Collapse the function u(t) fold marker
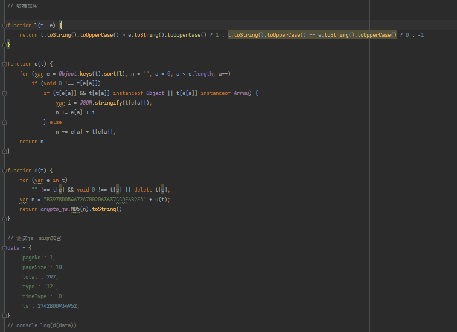 tap(4, 64)
